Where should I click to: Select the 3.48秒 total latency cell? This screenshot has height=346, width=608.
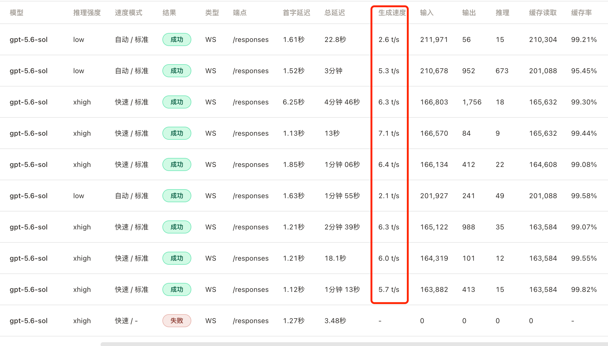point(335,321)
